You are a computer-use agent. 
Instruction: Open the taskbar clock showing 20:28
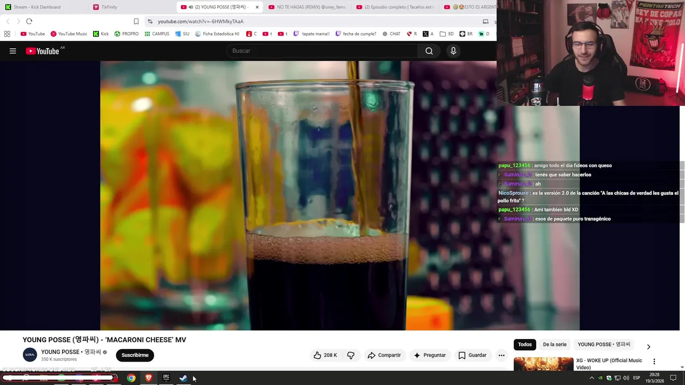pos(655,378)
